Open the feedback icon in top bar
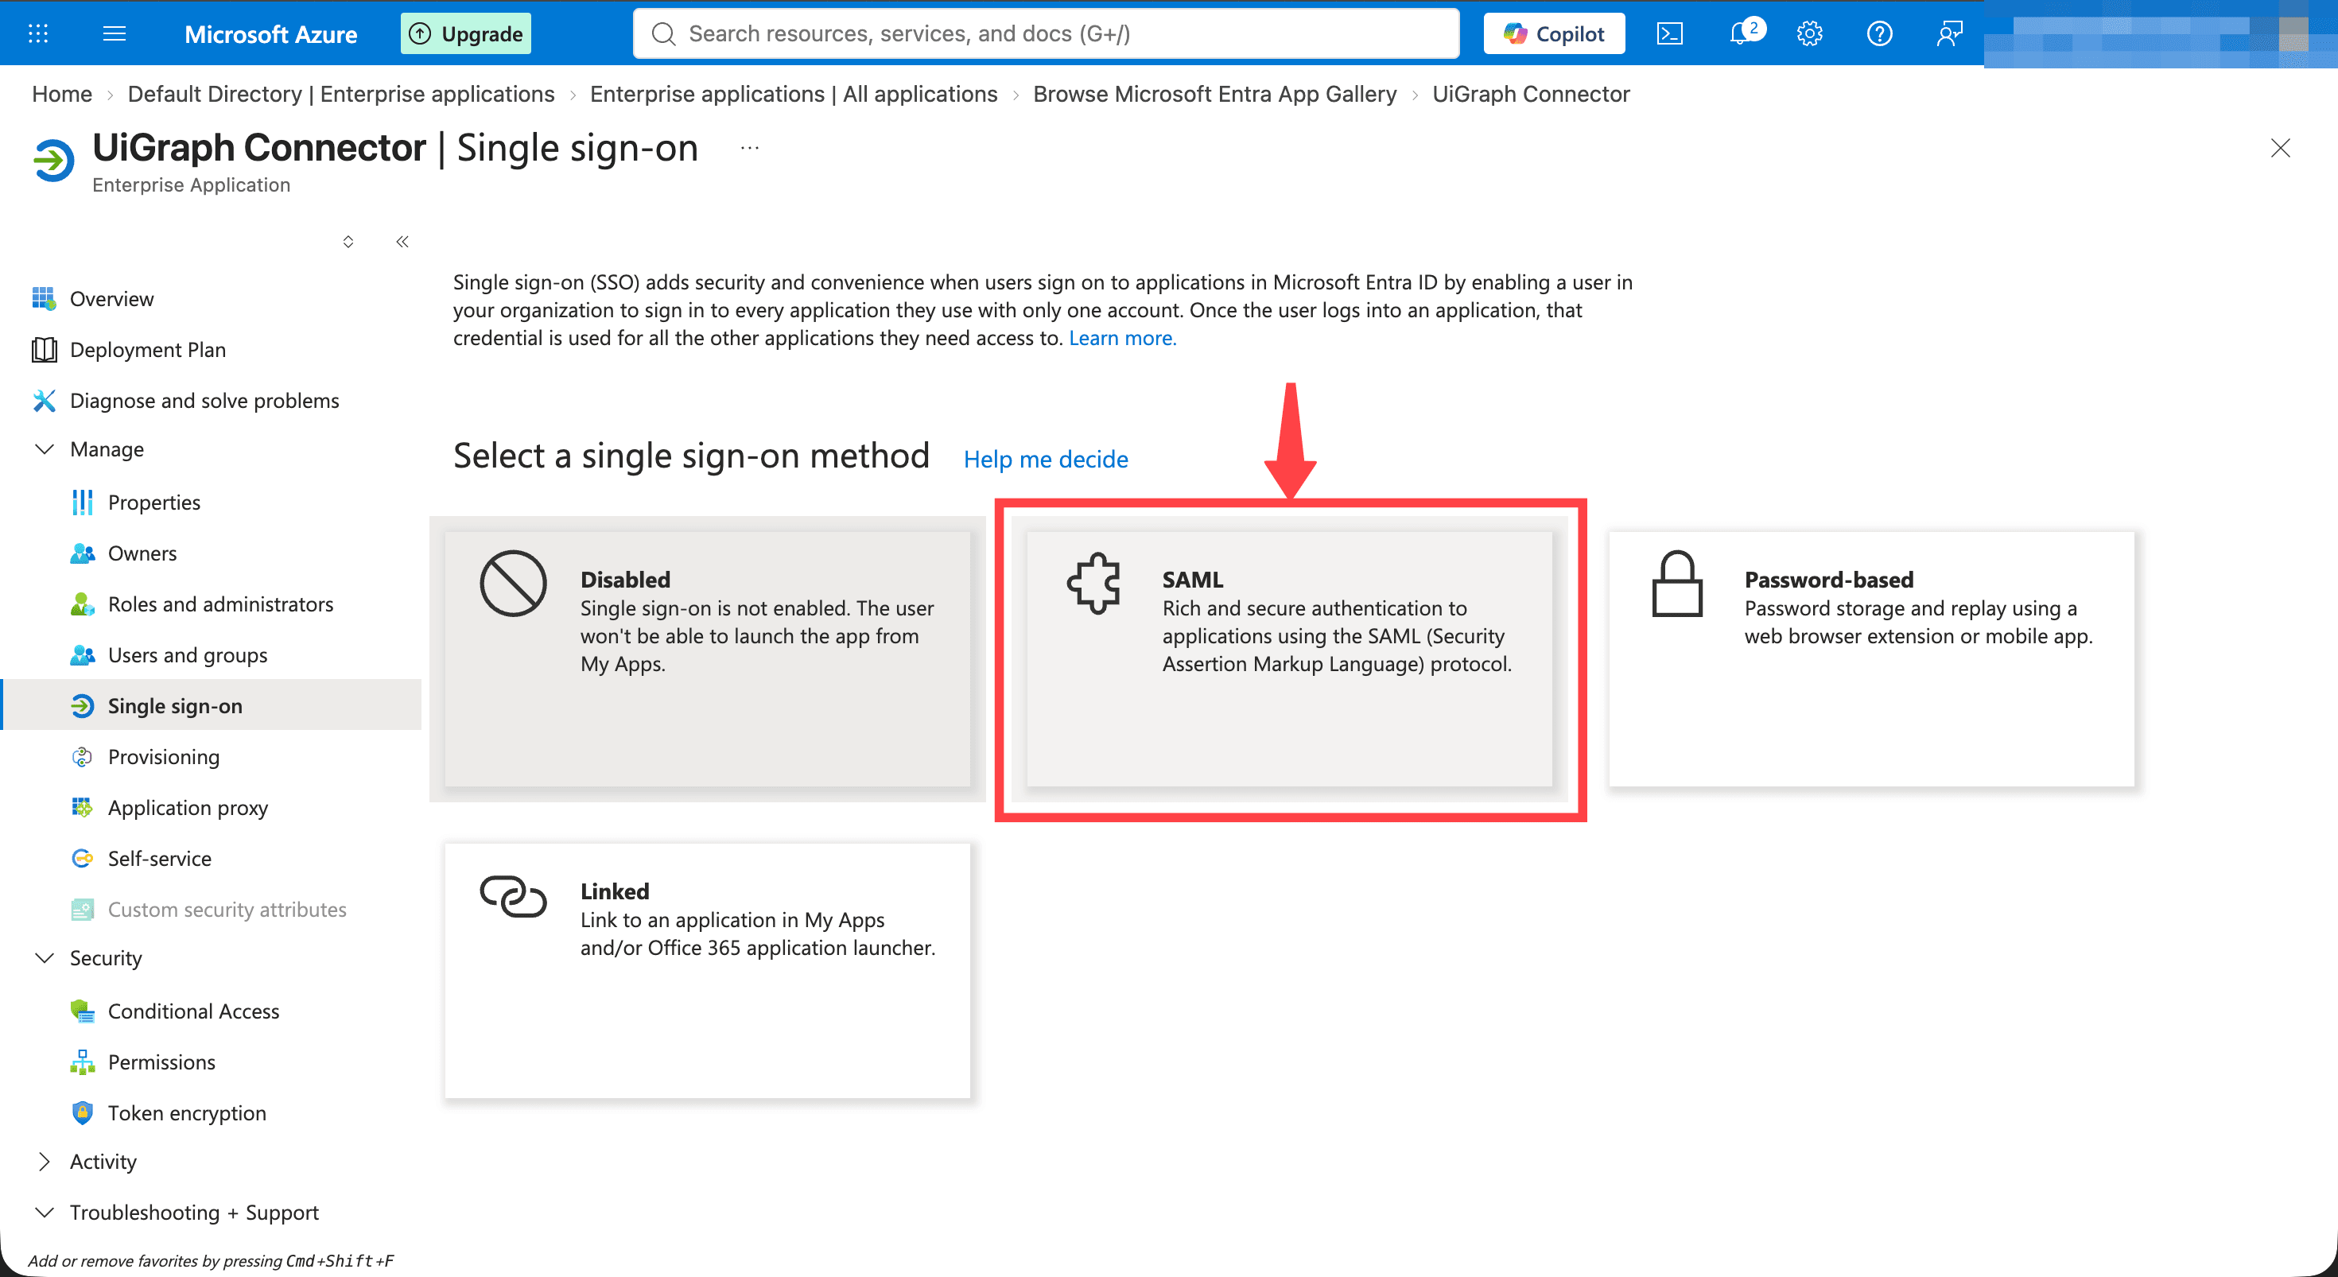Image resolution: width=2338 pixels, height=1277 pixels. pos(1950,33)
